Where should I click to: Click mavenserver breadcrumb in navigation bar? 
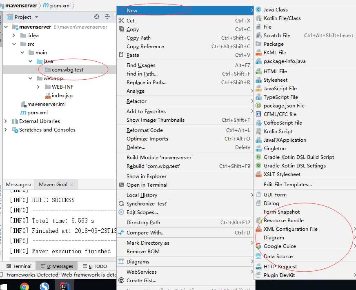[21, 6]
